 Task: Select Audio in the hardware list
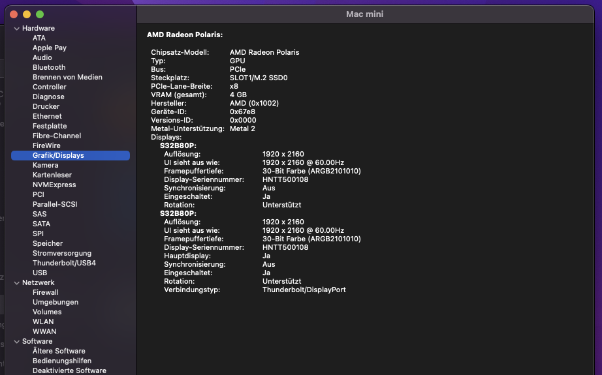click(42, 57)
